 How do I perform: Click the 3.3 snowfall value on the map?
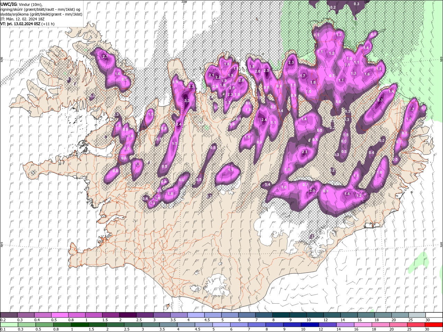click(187, 101)
